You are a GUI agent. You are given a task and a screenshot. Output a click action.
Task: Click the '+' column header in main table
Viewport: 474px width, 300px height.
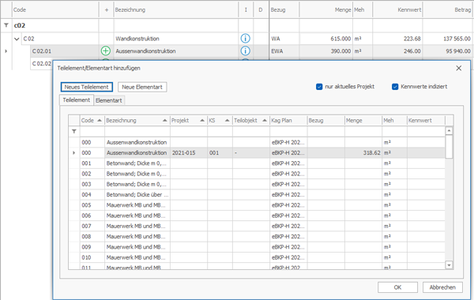click(106, 10)
